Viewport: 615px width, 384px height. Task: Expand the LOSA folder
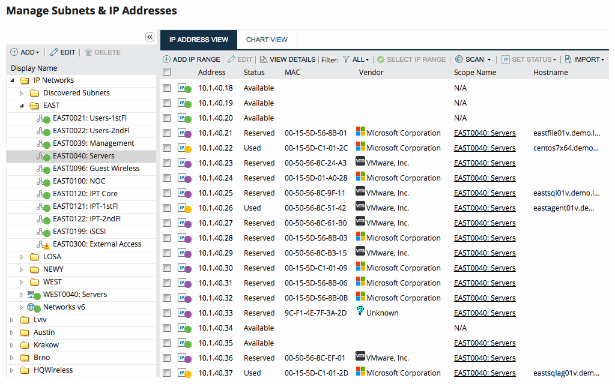[22, 257]
